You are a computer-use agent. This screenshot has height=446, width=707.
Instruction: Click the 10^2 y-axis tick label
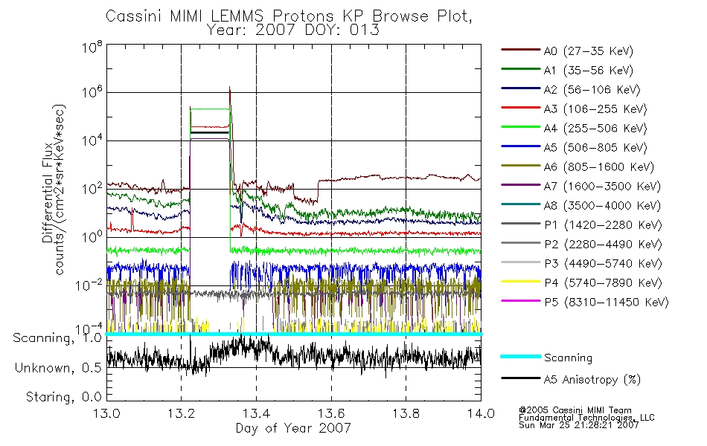pos(92,190)
